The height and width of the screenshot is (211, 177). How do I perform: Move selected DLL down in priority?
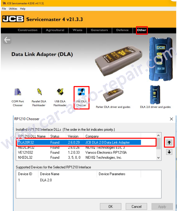pos(169,152)
